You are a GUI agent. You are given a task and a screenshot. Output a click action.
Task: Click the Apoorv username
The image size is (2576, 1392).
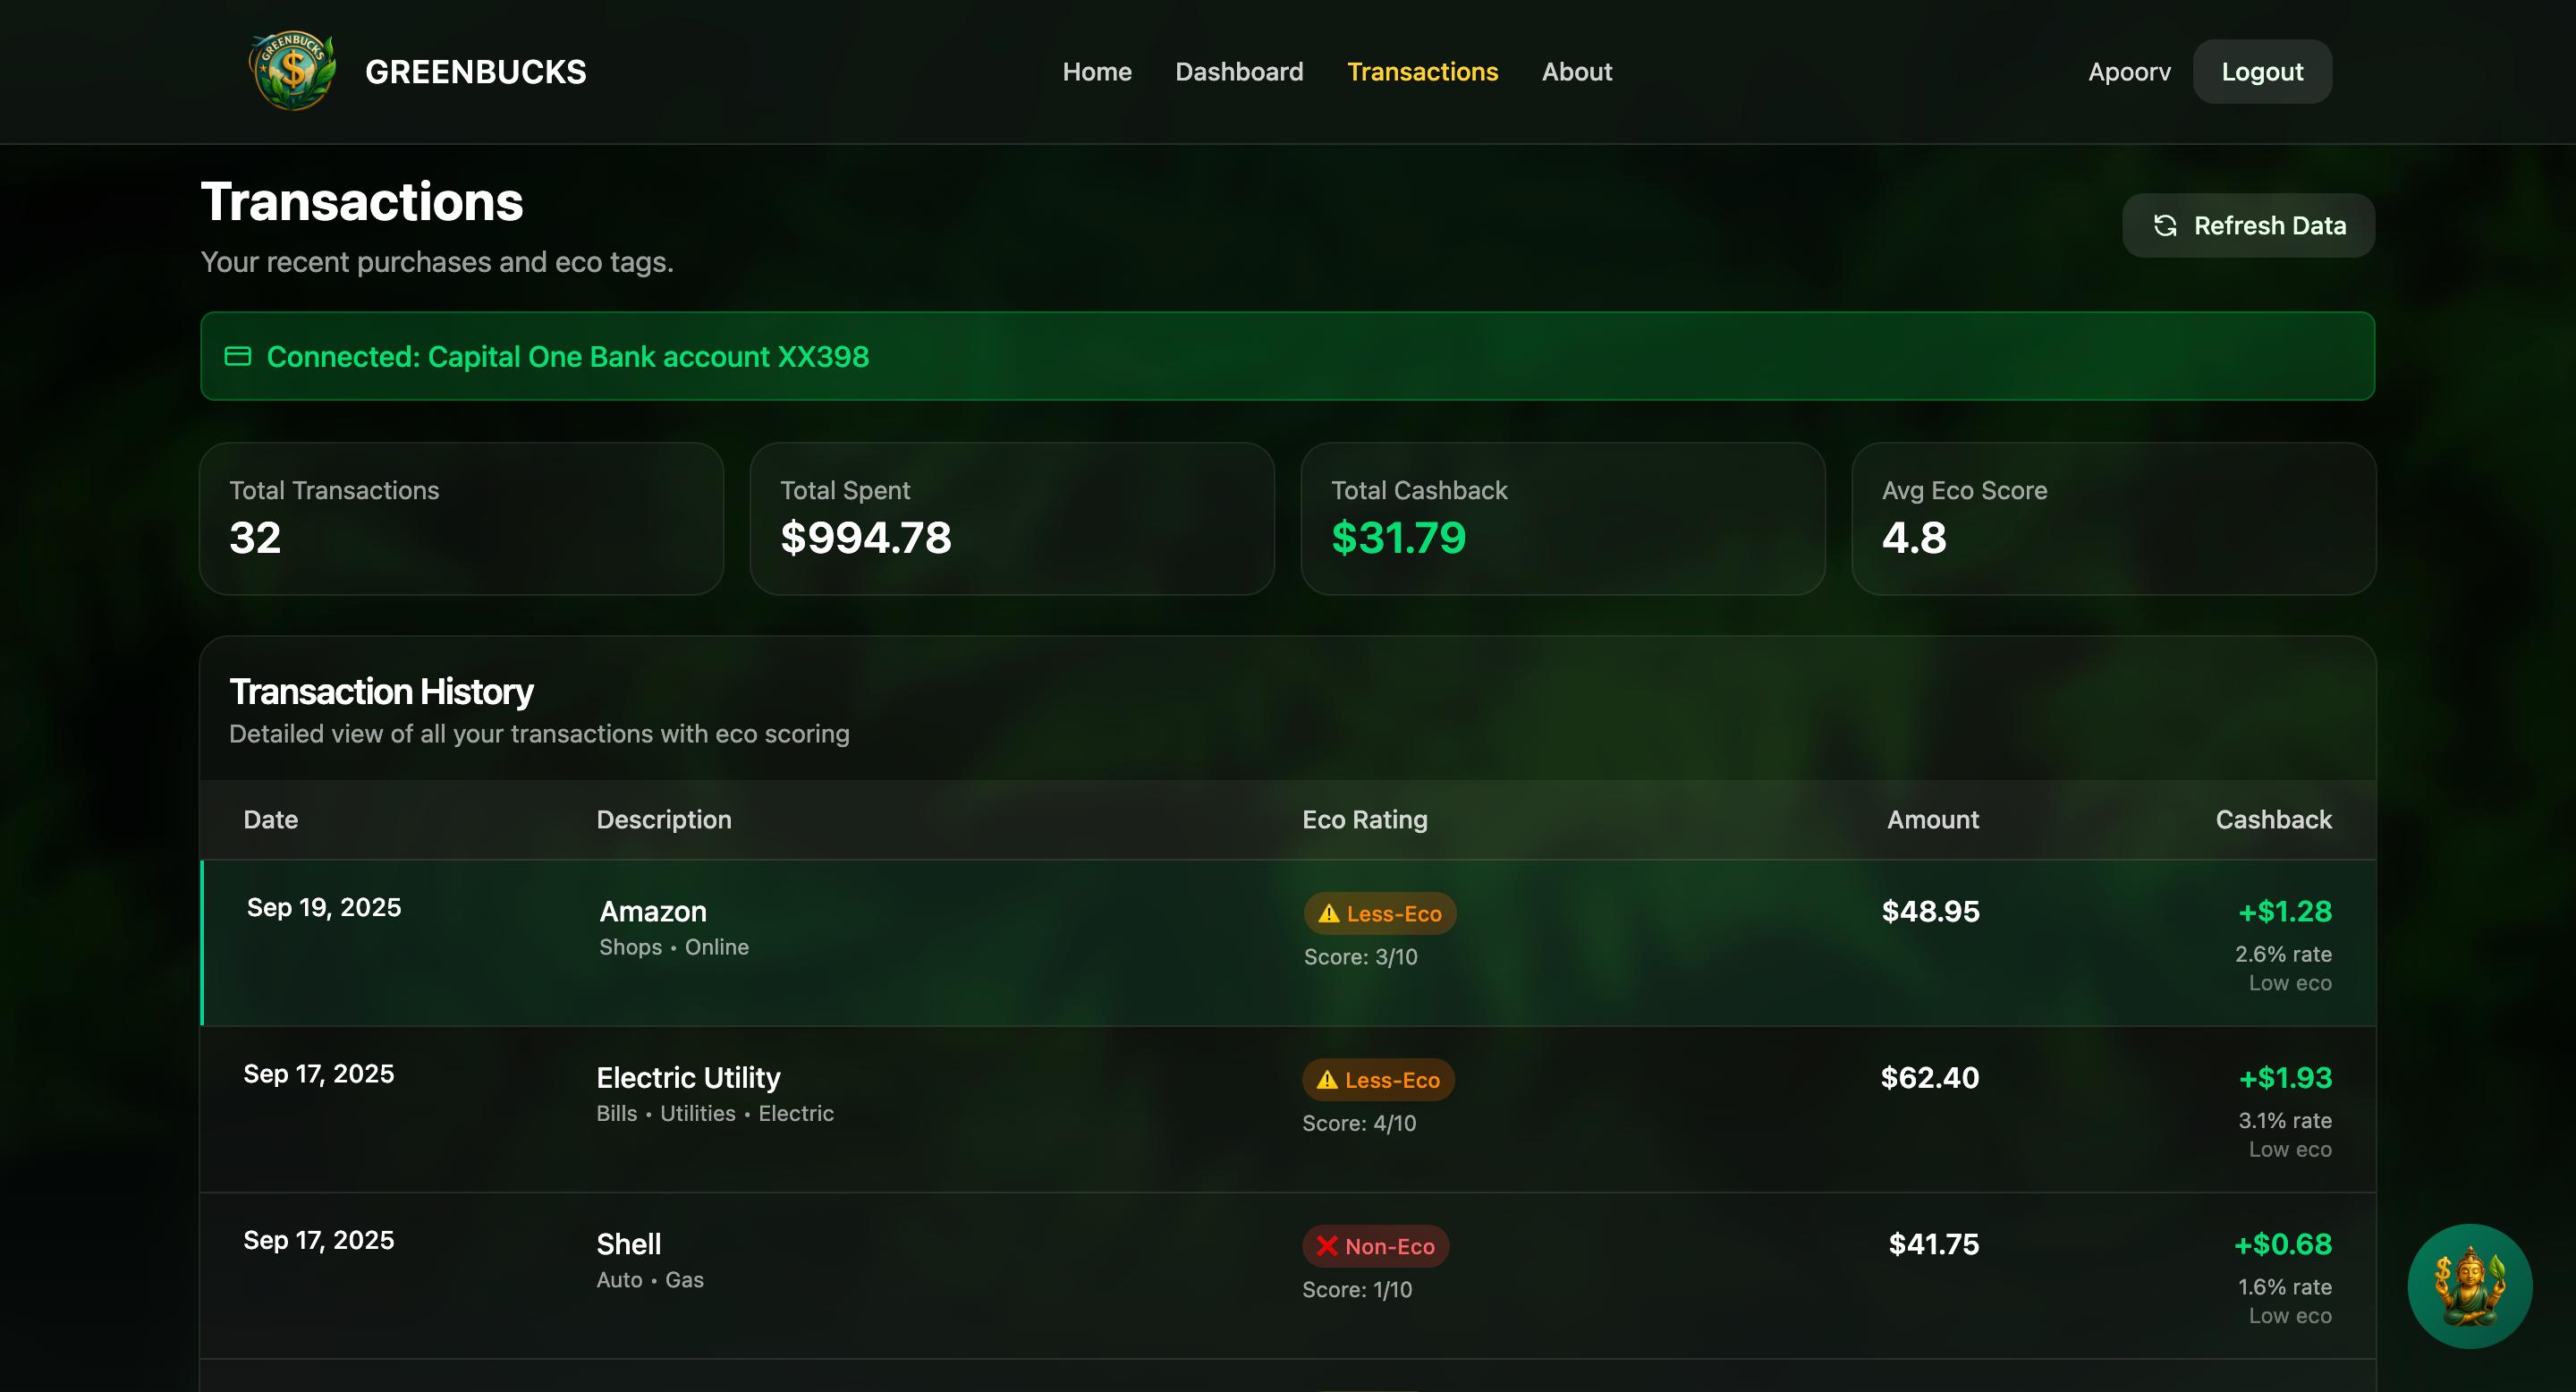point(2128,72)
